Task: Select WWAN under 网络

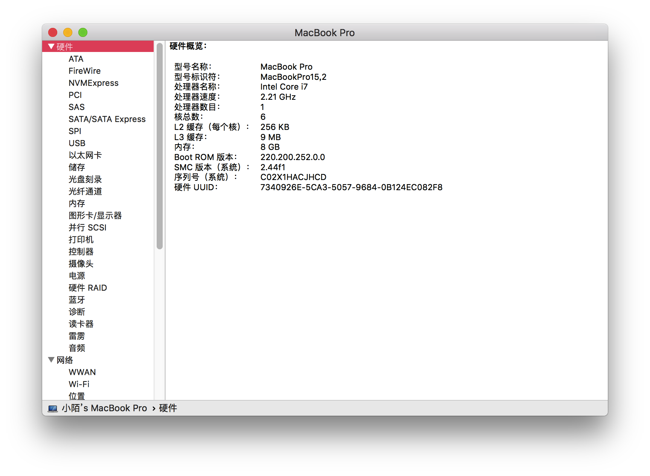Action: [x=82, y=372]
